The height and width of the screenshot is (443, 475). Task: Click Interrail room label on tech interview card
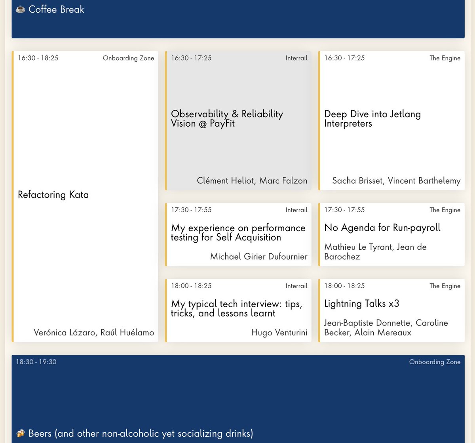click(x=296, y=286)
